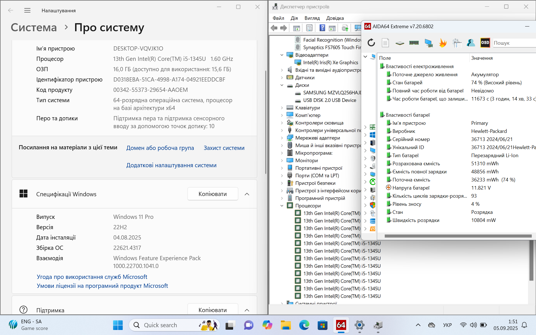Collapse Диски node in Device Manager
Viewport: 536px width, 335px height.
pyautogui.click(x=282, y=85)
